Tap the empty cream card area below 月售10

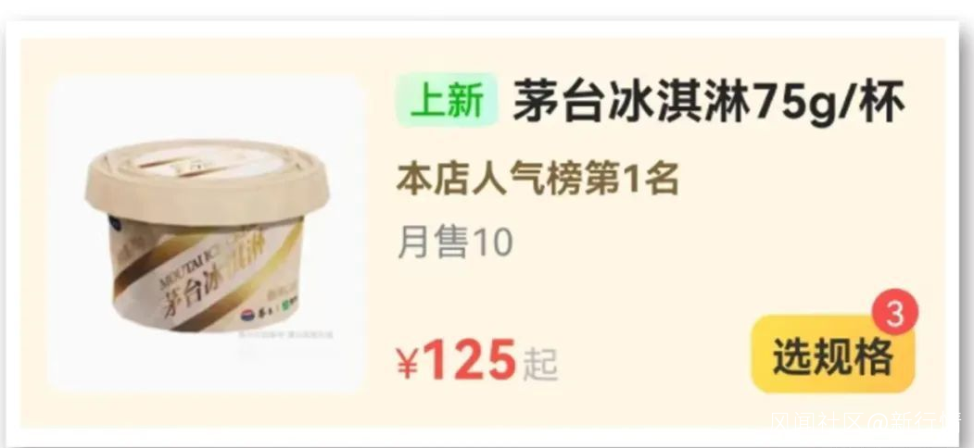559,298
